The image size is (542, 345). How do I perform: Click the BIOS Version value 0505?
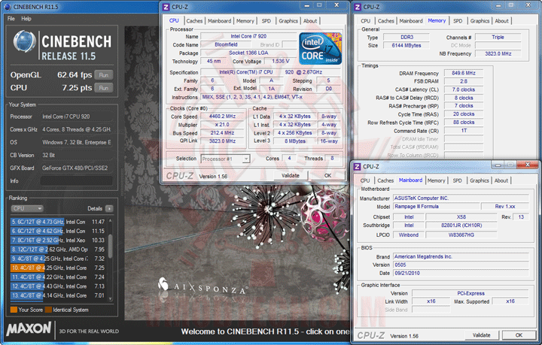(x=461, y=265)
